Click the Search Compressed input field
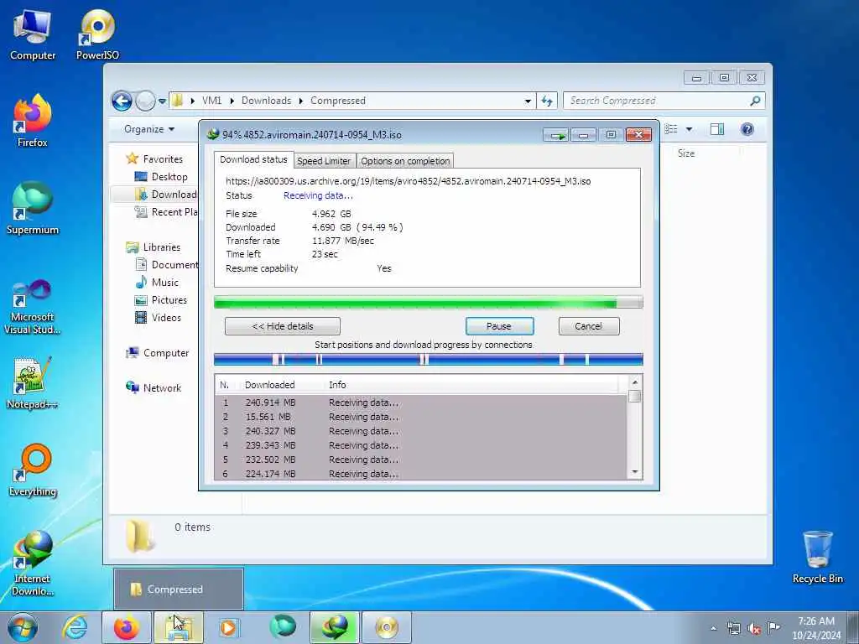The image size is (859, 644). pyautogui.click(x=656, y=101)
